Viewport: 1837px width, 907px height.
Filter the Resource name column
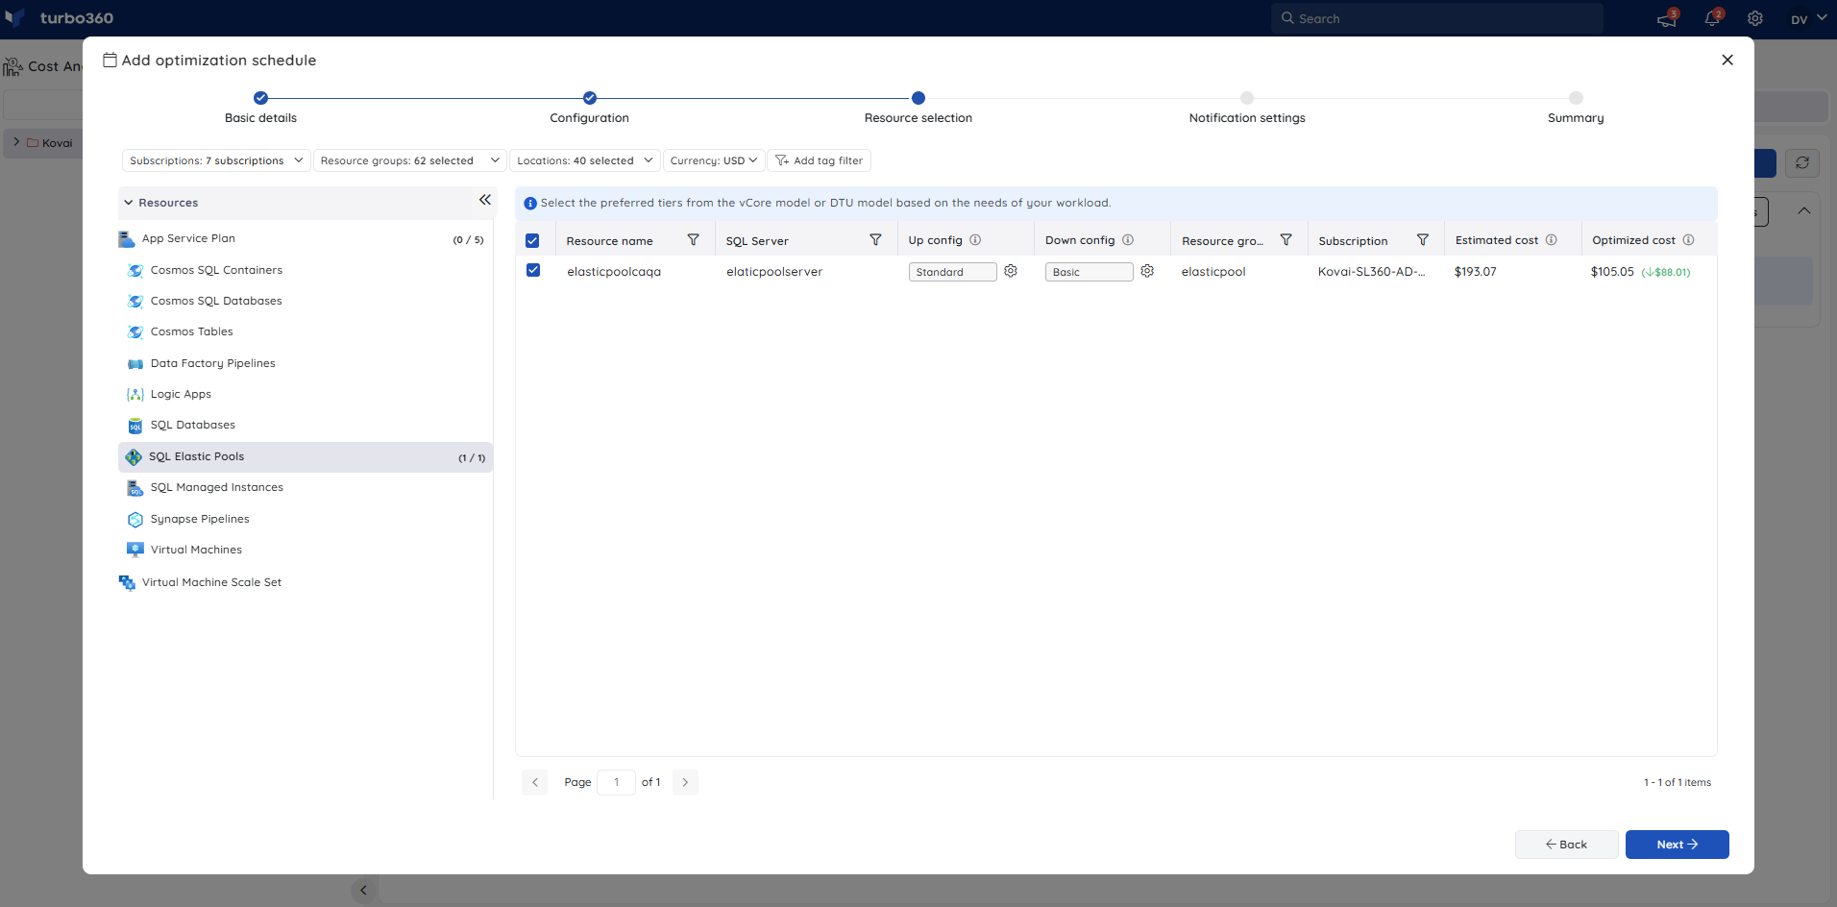[x=694, y=239]
